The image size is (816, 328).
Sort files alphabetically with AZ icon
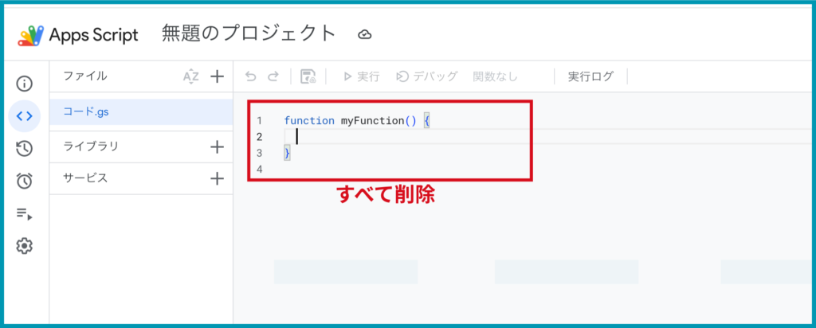(x=191, y=76)
